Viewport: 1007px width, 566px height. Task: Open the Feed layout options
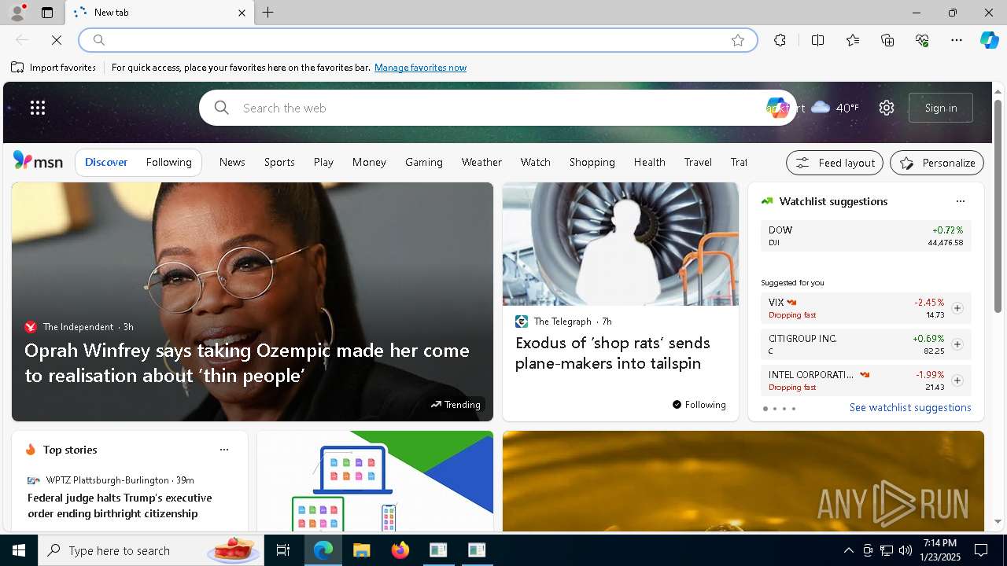coord(835,163)
